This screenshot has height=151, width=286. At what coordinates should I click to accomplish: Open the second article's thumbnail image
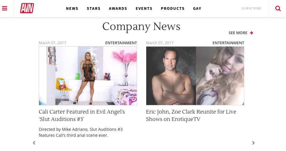point(195,76)
